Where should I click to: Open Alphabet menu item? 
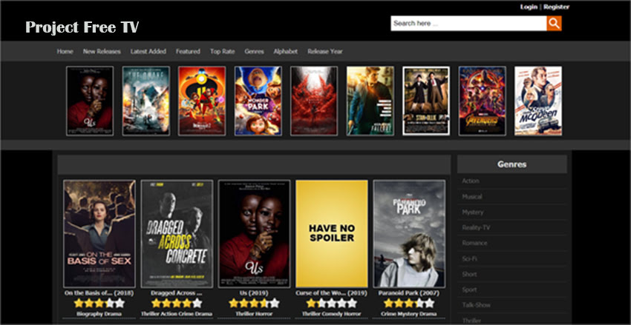tap(286, 51)
